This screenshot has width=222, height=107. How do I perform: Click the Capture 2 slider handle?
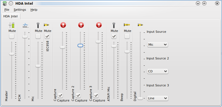[80, 45]
